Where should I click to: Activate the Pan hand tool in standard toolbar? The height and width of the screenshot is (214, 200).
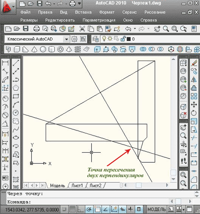click(157, 29)
